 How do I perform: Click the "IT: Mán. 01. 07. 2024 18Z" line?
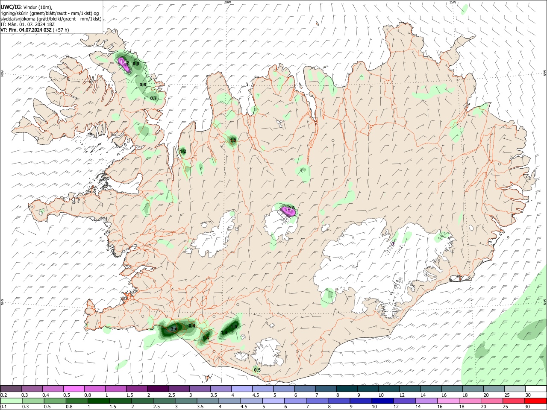(27, 24)
